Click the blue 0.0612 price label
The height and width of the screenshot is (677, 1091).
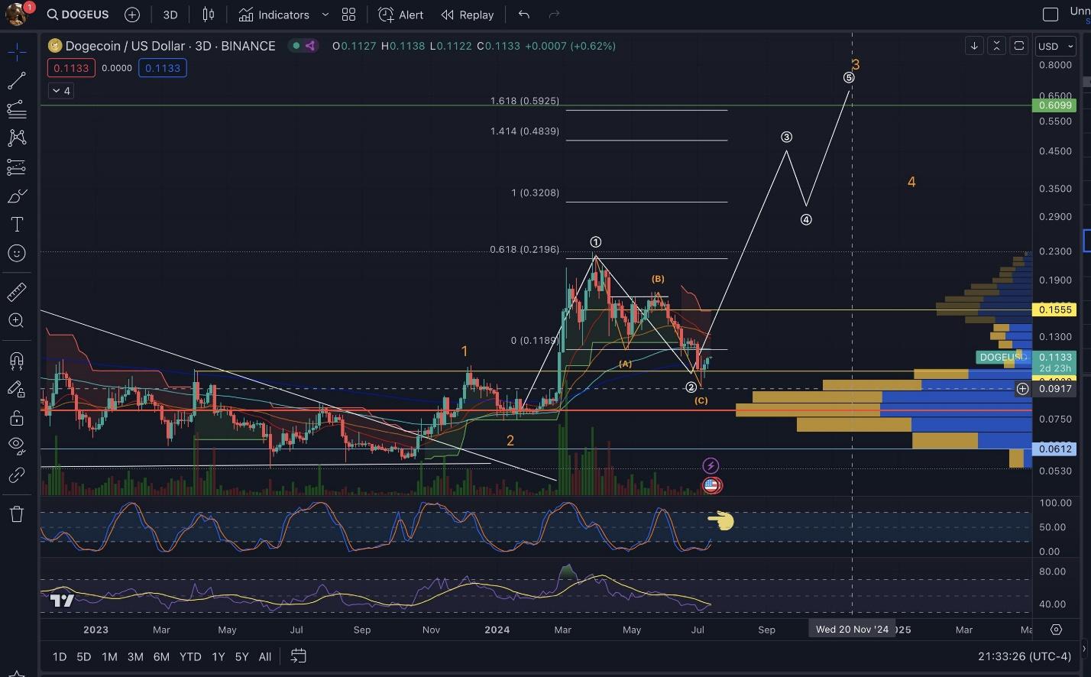point(1055,449)
